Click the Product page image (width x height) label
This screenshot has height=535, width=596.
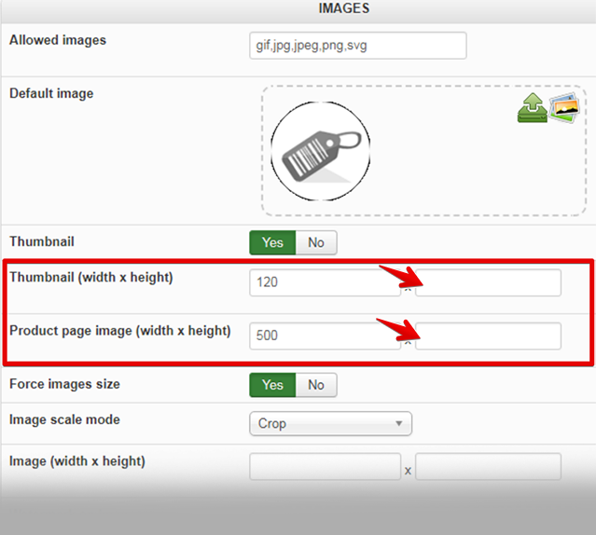point(120,331)
